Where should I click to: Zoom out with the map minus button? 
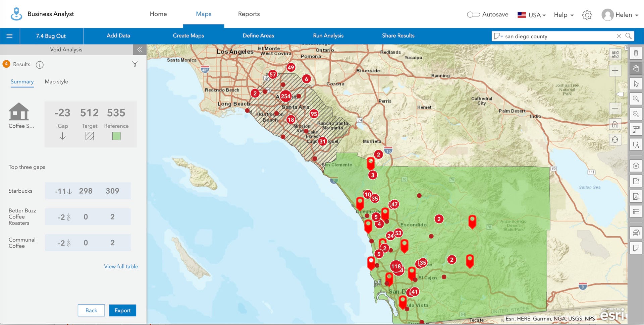click(615, 108)
